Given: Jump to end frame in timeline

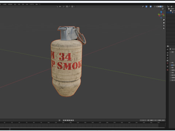Looking at the screenshot, I should click(73, 120).
